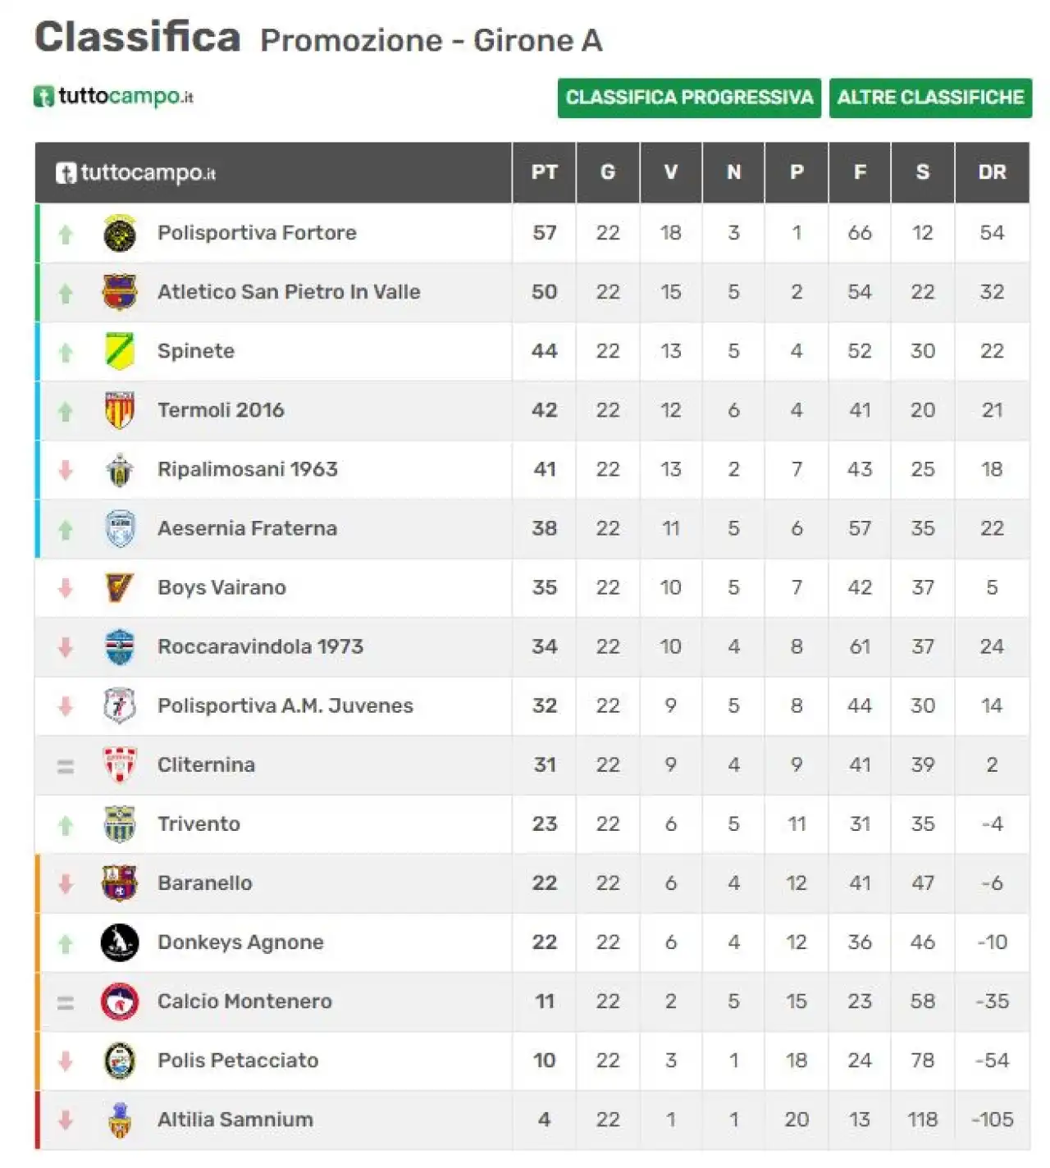1050x1168 pixels.
Task: Select the DR column header
Action: coord(992,172)
